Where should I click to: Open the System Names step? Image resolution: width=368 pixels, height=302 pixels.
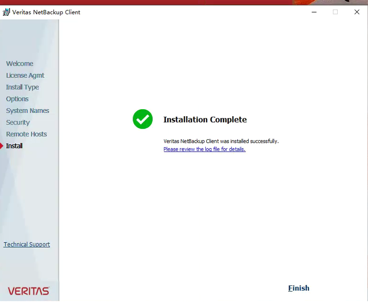coord(27,110)
